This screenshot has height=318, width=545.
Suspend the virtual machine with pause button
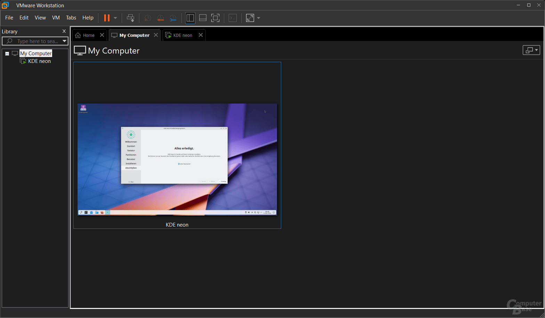(107, 18)
